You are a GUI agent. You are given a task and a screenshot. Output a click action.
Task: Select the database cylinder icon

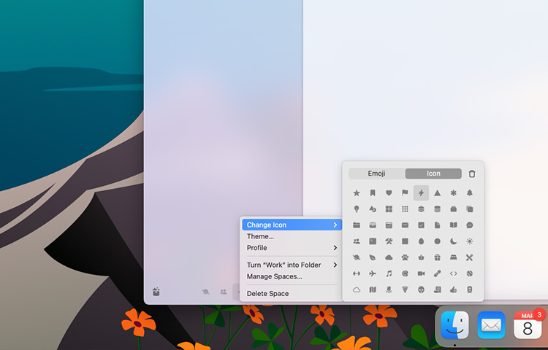coord(437,209)
